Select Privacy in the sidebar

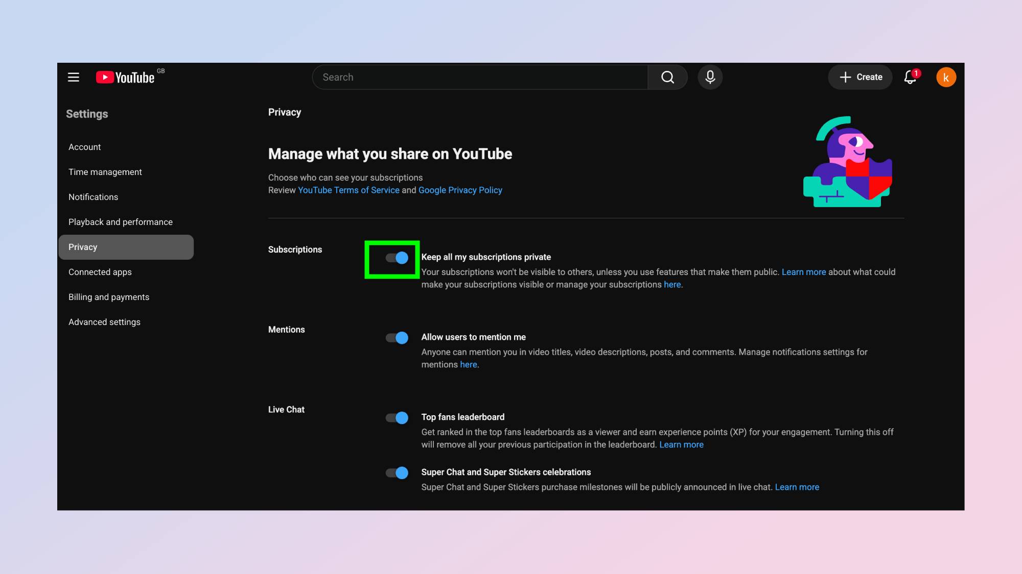point(126,247)
